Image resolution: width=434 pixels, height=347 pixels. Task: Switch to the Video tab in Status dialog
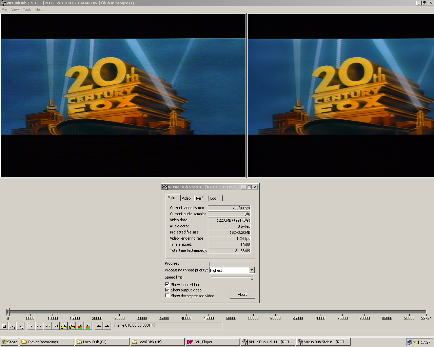(186, 198)
